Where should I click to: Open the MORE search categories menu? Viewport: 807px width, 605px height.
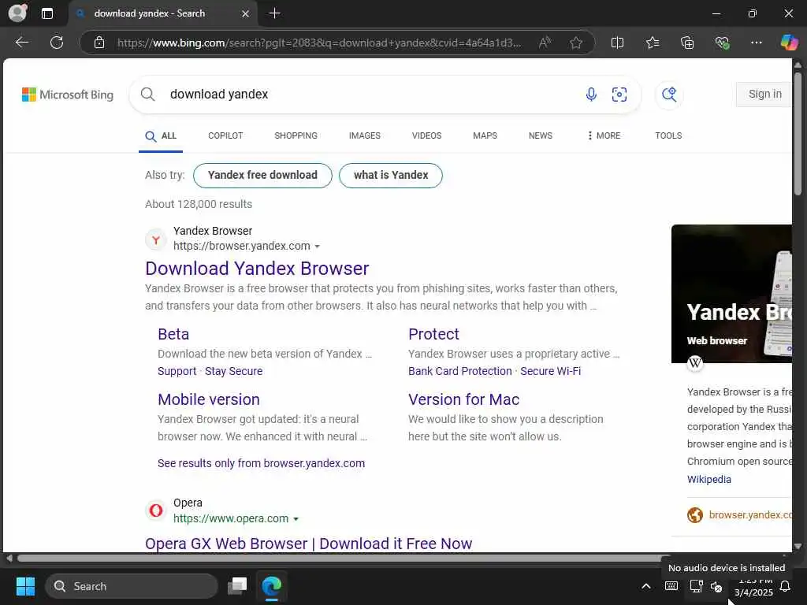(604, 135)
